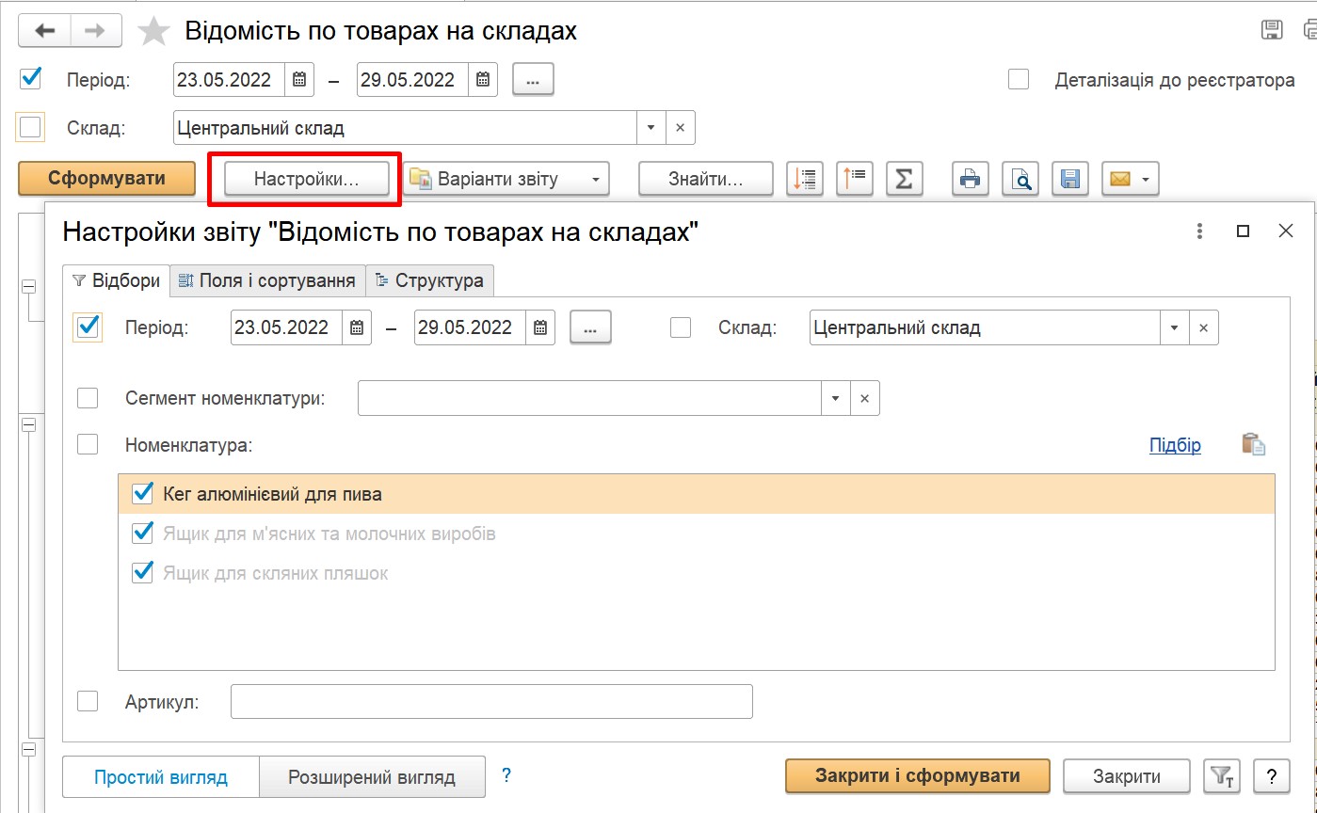
Task: Switch to Структура tab
Action: coord(429,280)
